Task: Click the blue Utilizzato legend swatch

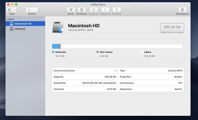Action: [x=53, y=52]
